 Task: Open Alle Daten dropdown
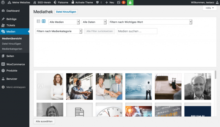click(x=94, y=22)
